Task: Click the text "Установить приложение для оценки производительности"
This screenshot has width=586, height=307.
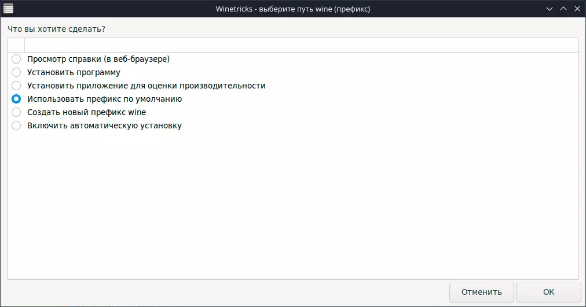Action: 146,86
